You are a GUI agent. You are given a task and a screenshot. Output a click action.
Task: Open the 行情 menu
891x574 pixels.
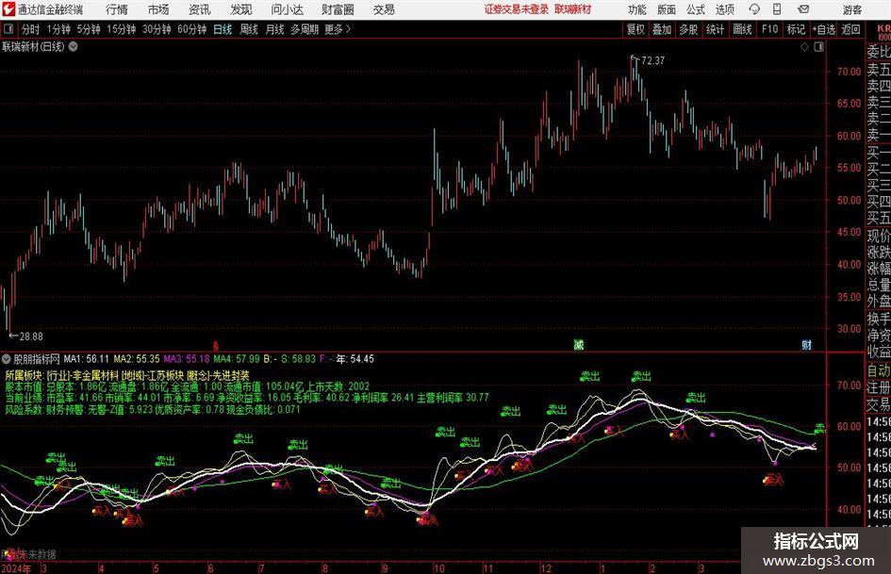pyautogui.click(x=117, y=9)
